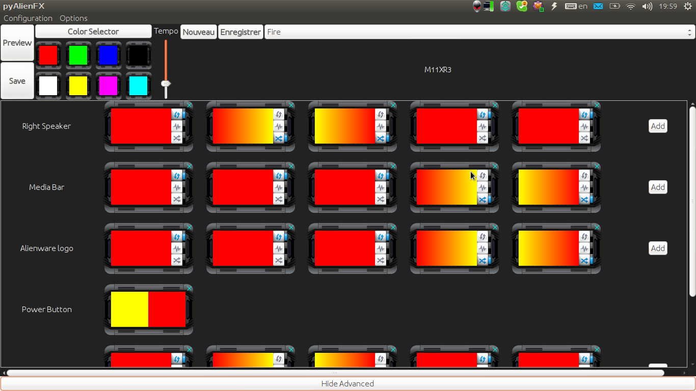Screen dimensions: 696x391
Task: Enable morph mode on first Alienware logo block
Action: tap(177, 260)
